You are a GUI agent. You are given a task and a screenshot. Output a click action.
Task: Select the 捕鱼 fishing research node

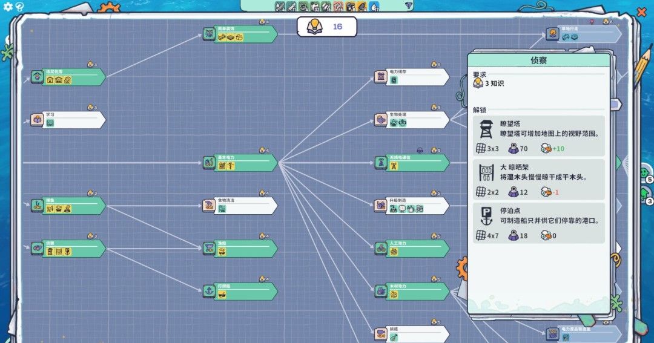[69, 206]
